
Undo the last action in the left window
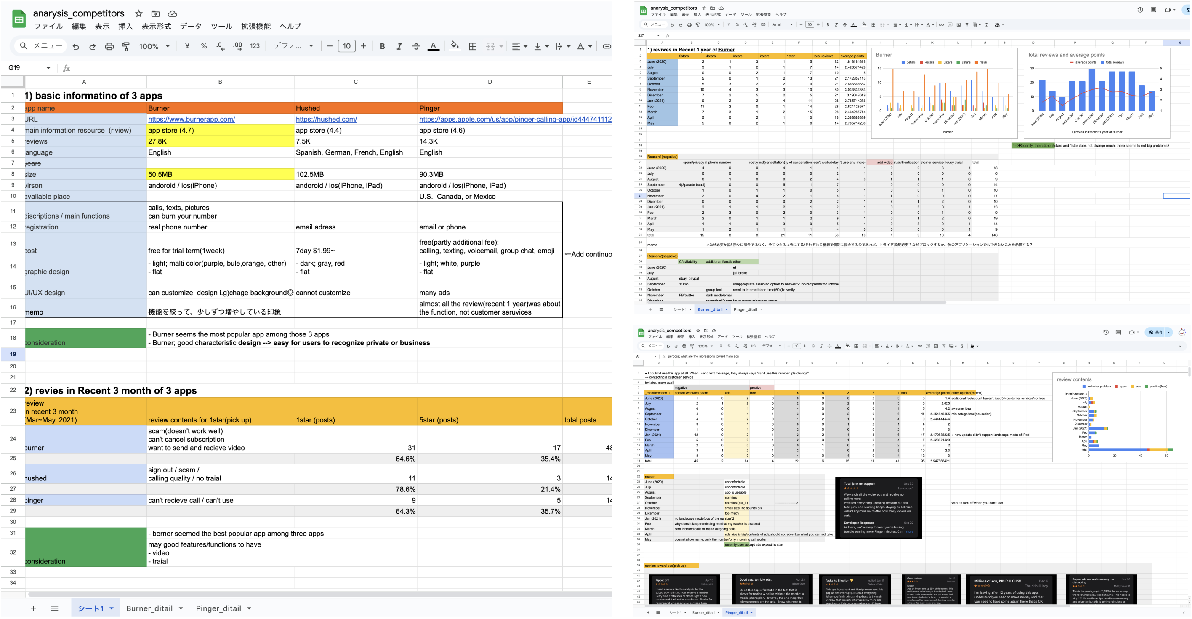coord(76,46)
